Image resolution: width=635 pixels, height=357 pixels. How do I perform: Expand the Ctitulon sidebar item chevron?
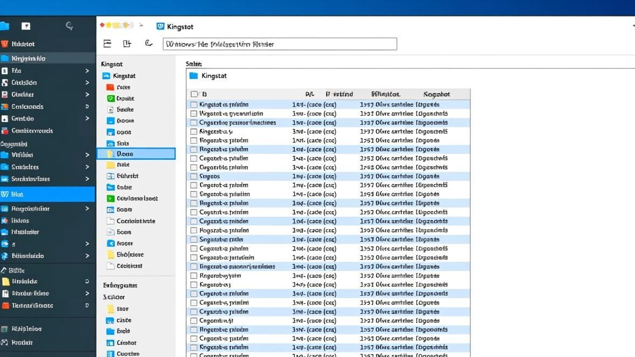[87, 82]
